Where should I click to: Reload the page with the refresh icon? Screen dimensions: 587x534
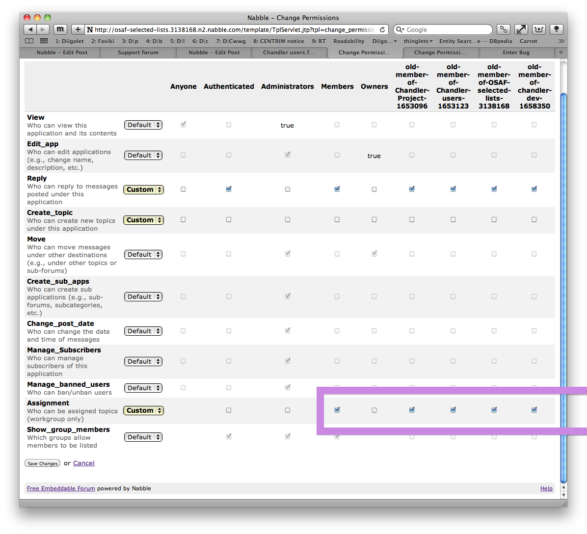point(382,29)
